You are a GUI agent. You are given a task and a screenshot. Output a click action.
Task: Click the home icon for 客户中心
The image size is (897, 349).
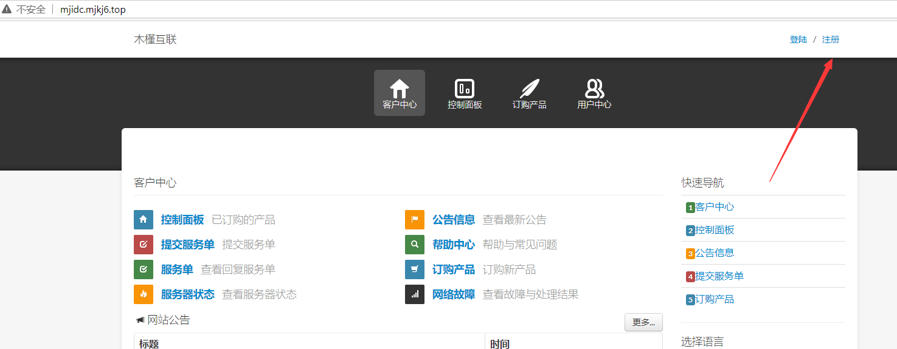(400, 89)
